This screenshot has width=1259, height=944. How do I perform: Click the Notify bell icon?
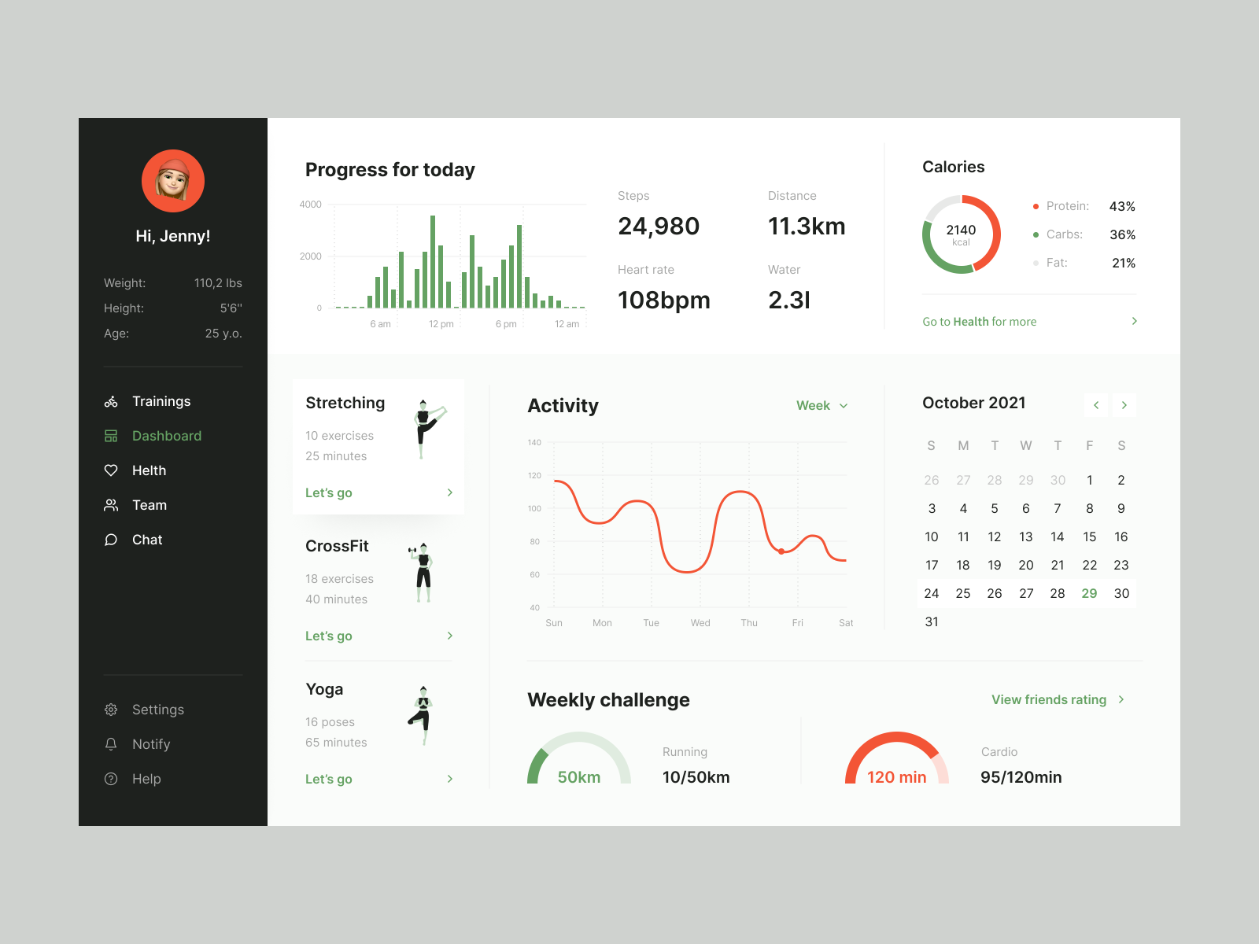click(x=111, y=744)
